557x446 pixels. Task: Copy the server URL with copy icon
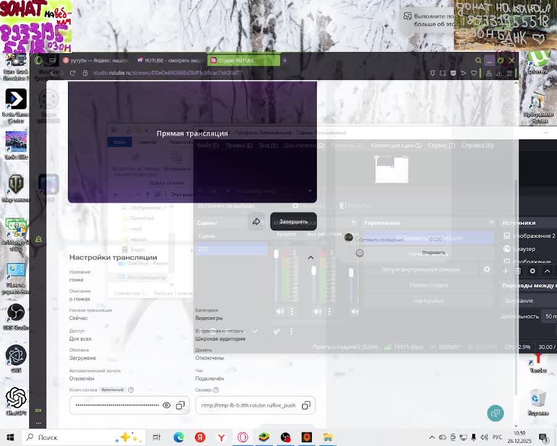click(x=306, y=406)
